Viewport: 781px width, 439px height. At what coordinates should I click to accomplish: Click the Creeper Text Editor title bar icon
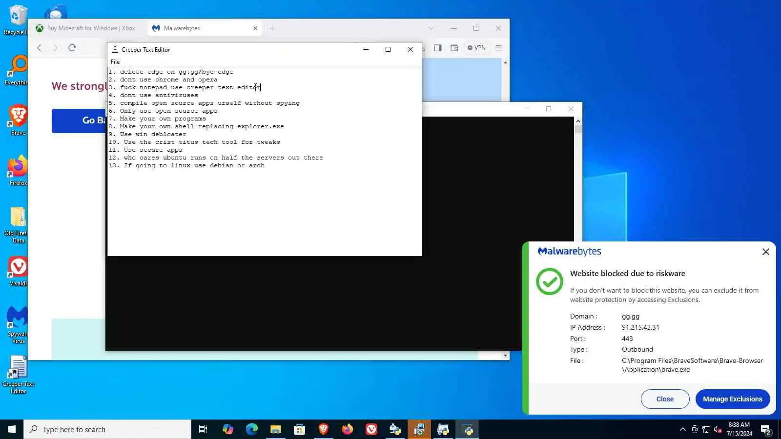click(x=115, y=49)
